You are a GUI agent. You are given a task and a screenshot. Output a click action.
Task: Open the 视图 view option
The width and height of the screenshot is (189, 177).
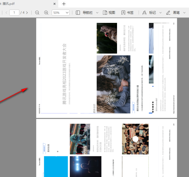pyautogui.click(x=112, y=13)
